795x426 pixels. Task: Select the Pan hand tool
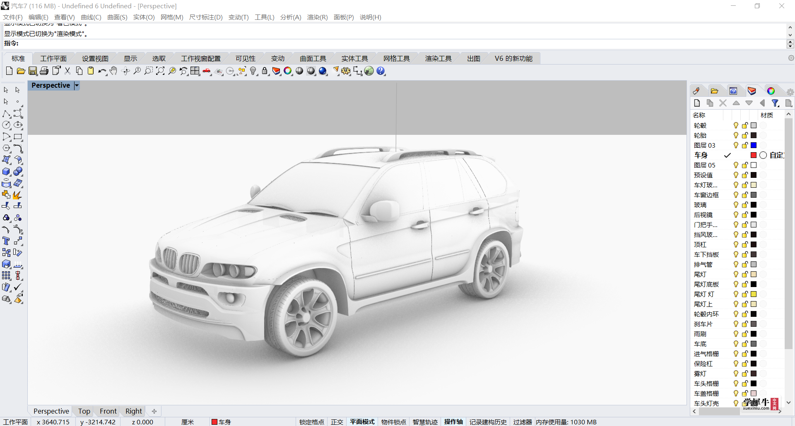tap(113, 71)
